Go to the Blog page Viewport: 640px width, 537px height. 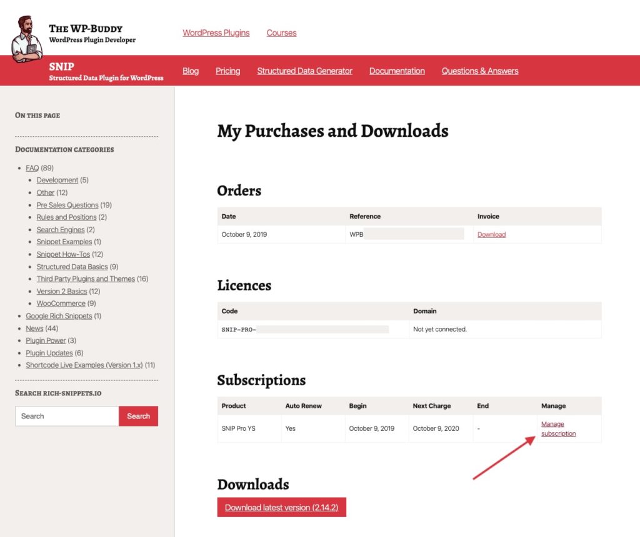click(191, 71)
